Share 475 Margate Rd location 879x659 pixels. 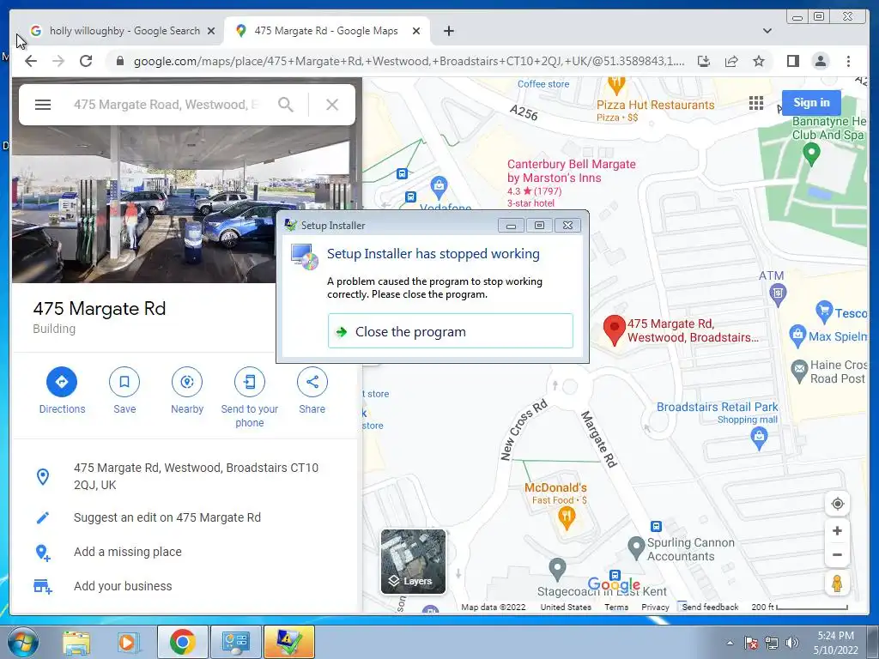[312, 382]
